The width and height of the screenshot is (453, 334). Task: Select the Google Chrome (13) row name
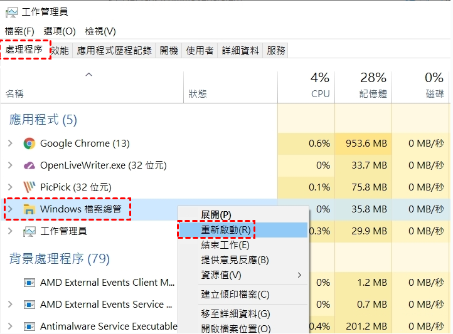click(85, 144)
